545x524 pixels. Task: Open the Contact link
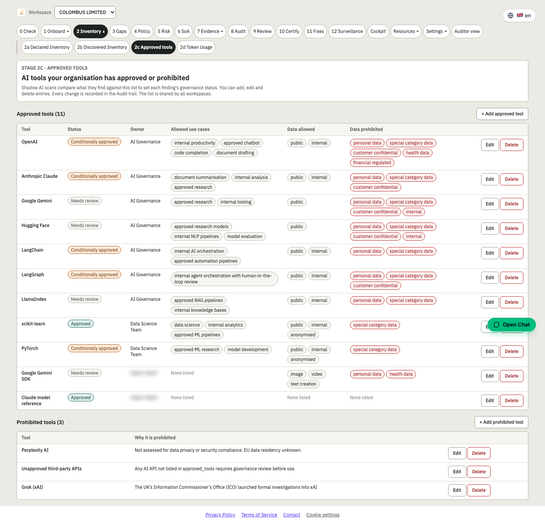tap(291, 515)
